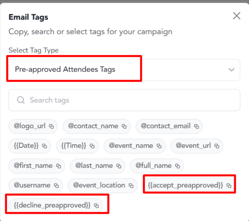Select the {{decline_preapproved}} tag chip
Image resolution: width=249 pixels, height=221 pixels.
56,205
